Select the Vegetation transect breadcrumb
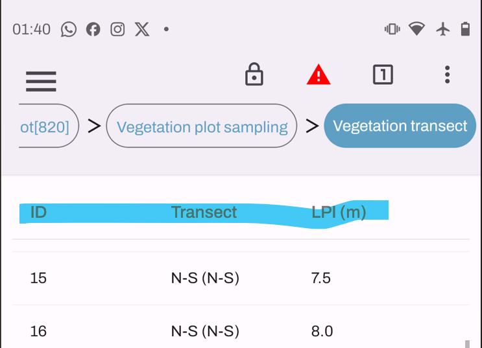 400,126
